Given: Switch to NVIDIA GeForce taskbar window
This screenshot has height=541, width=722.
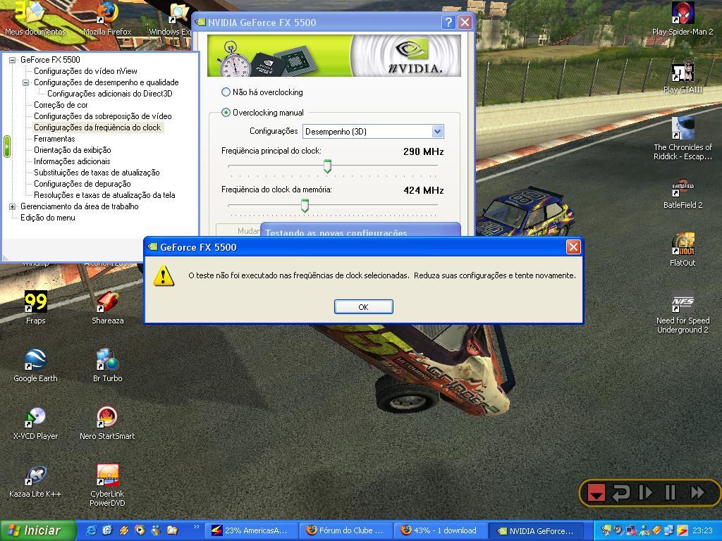Looking at the screenshot, I should tap(536, 530).
